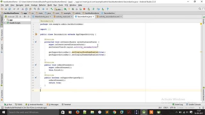The image size is (205, 115).
Task: Open AVD Manager icon
Action: tap(89, 9)
